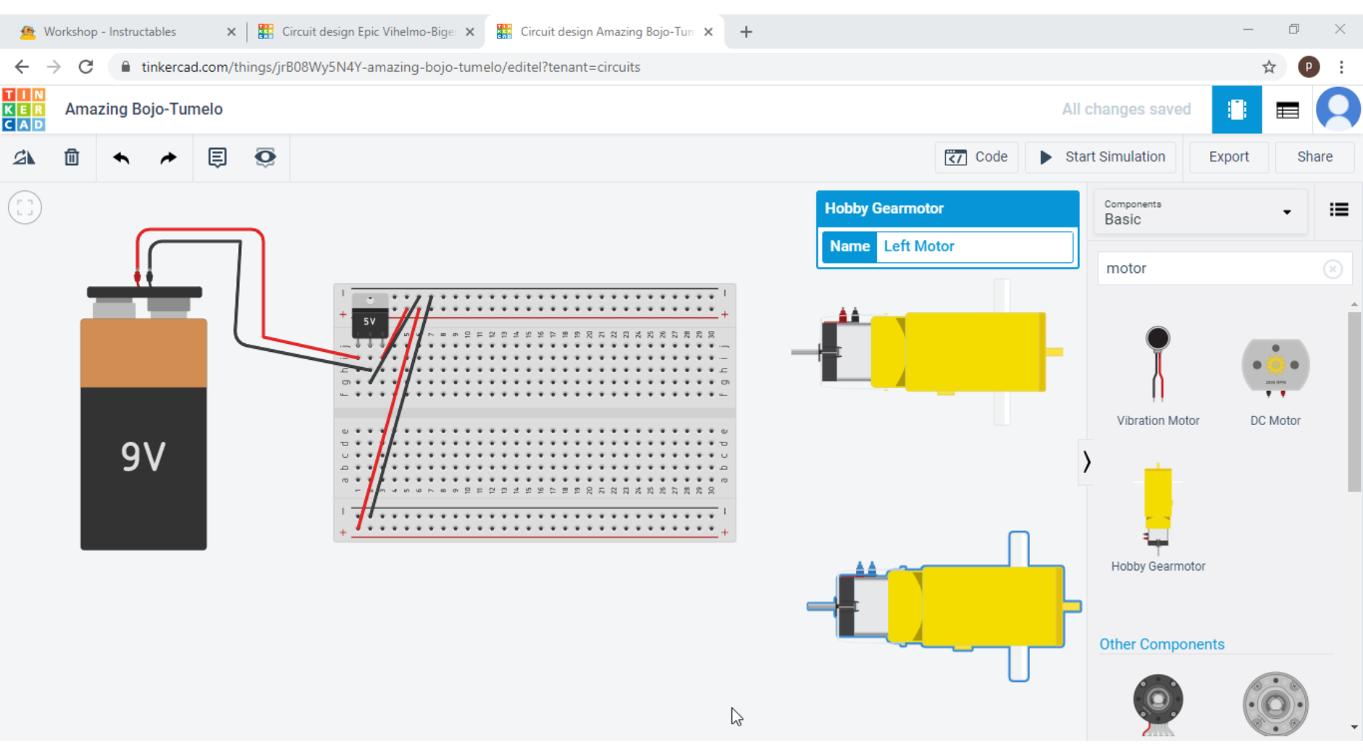This screenshot has height=756, width=1363.
Task: Open the notes tool
Action: pyautogui.click(x=217, y=157)
